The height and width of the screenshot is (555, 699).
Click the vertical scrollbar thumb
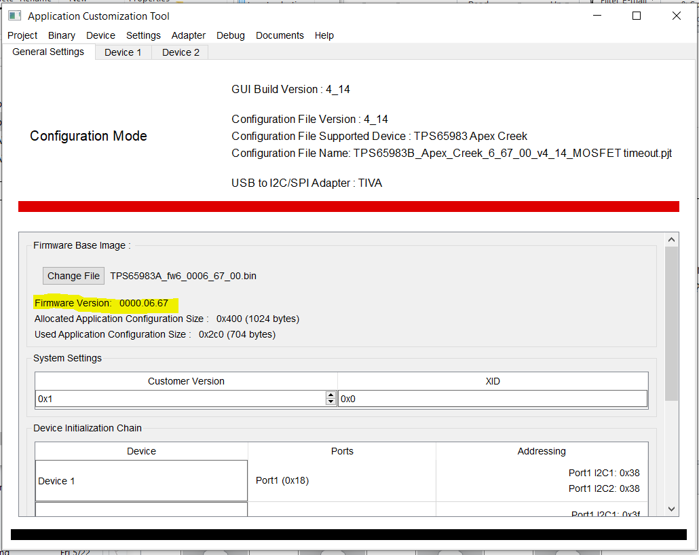tap(671, 323)
